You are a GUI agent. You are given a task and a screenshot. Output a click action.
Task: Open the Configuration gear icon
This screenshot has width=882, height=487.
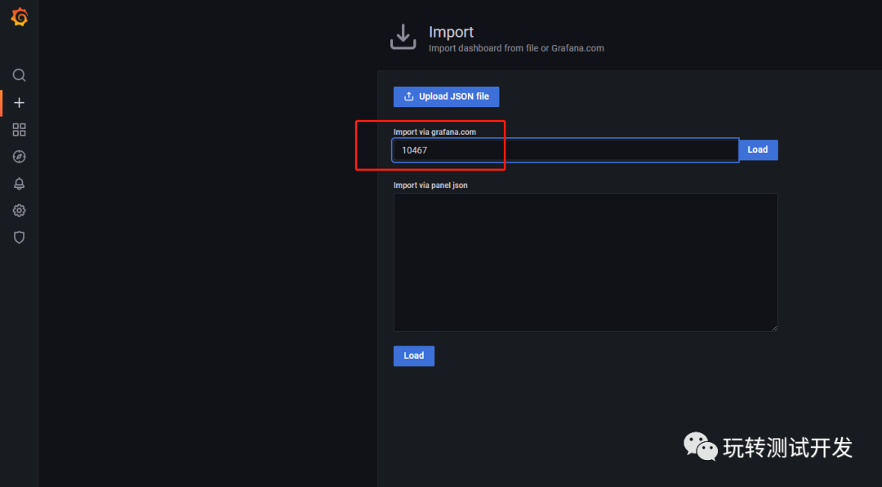[19, 210]
